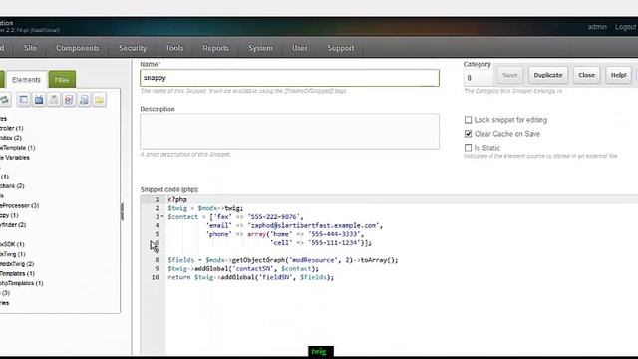
Task: Switch to the Elements tab
Action: click(x=26, y=80)
